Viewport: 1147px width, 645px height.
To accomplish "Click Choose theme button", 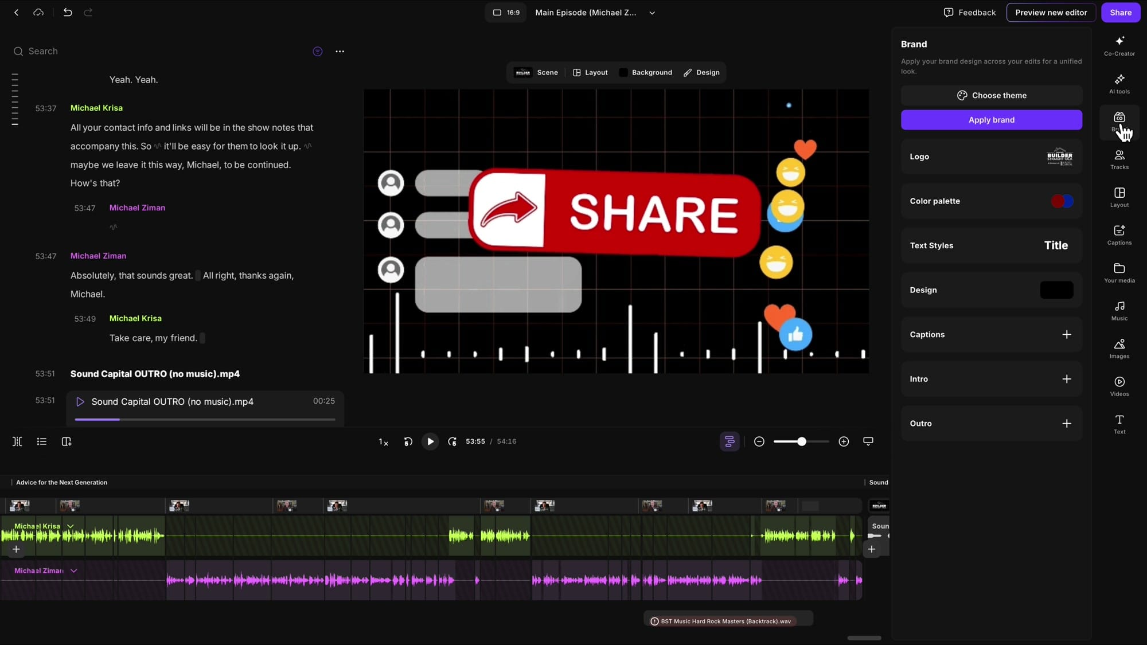I will tap(991, 95).
